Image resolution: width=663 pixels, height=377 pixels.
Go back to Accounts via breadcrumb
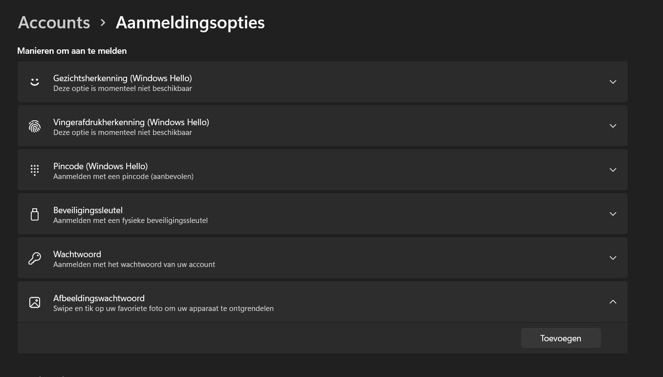[x=54, y=22]
